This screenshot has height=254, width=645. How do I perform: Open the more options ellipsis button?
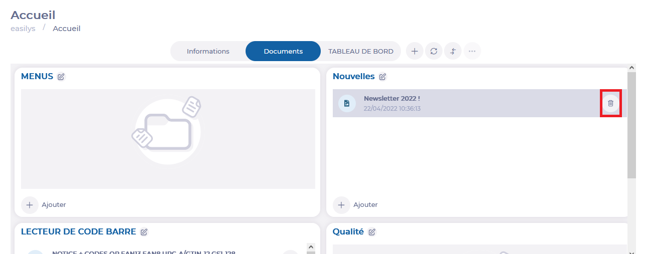[472, 51]
